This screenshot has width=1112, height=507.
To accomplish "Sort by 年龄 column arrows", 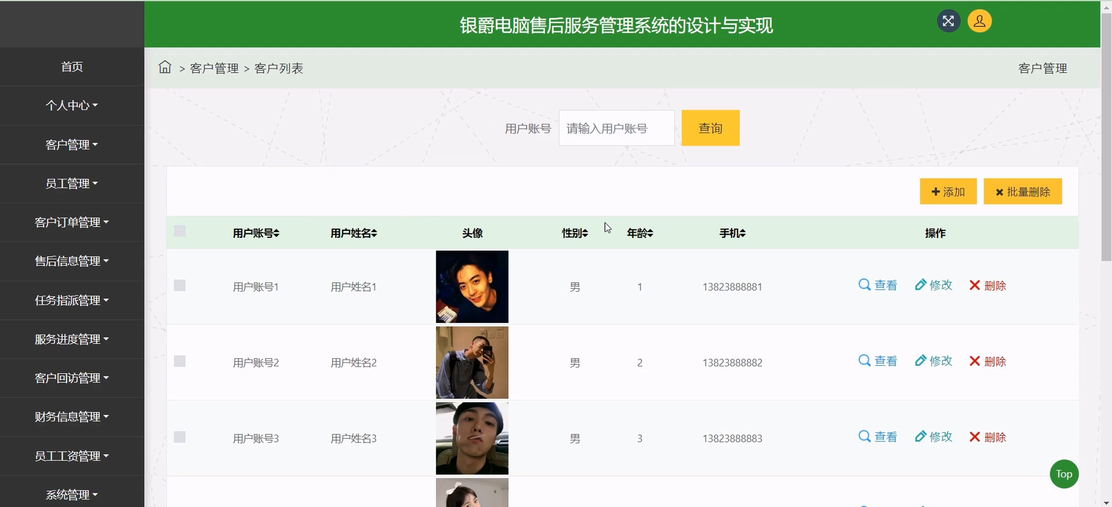I will click(650, 233).
